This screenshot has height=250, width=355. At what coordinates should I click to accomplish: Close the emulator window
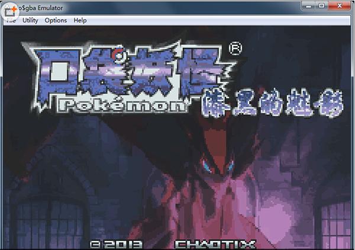pos(340,6)
